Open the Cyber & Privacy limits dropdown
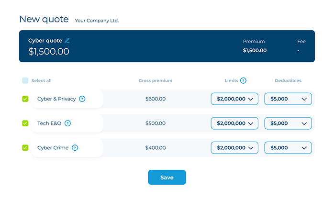The width and height of the screenshot is (334, 200). (x=234, y=99)
